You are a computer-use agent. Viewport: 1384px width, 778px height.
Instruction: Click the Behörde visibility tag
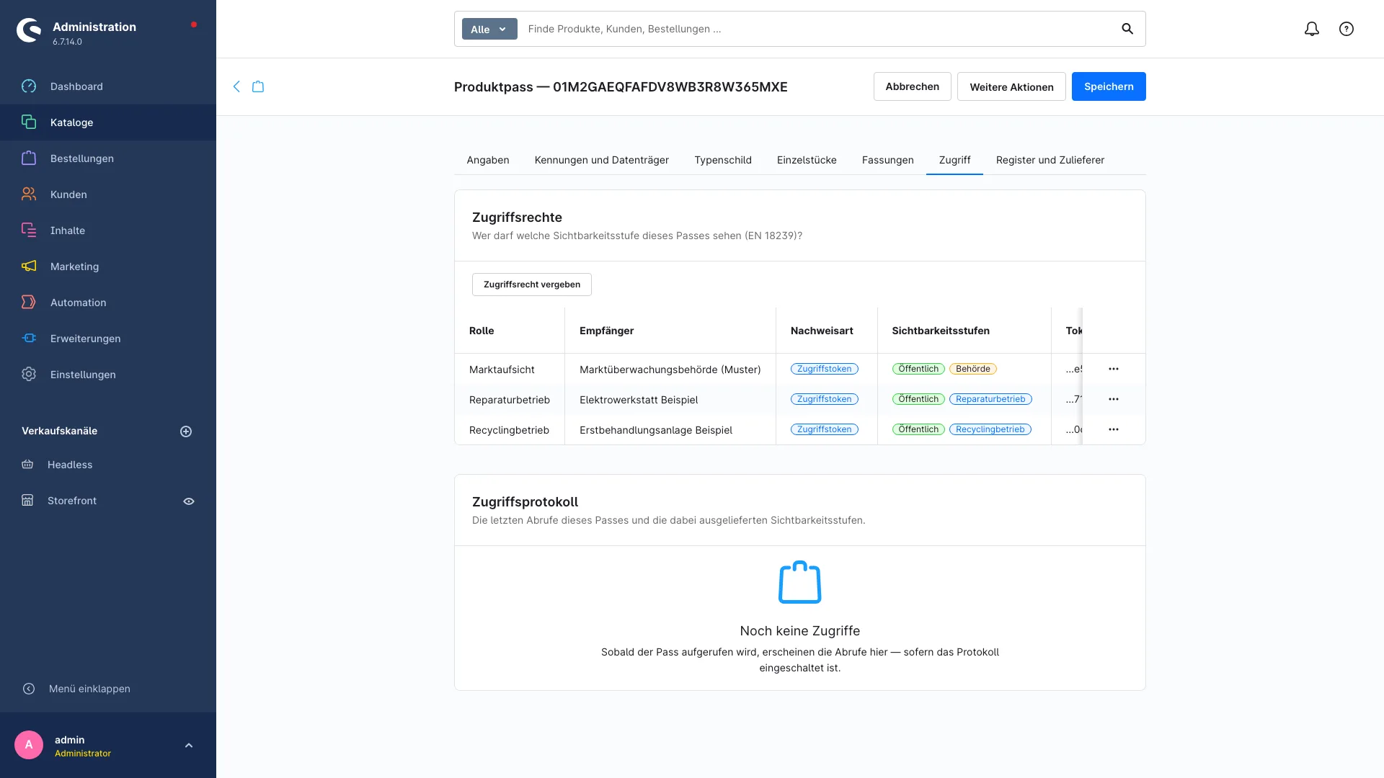tap(973, 369)
